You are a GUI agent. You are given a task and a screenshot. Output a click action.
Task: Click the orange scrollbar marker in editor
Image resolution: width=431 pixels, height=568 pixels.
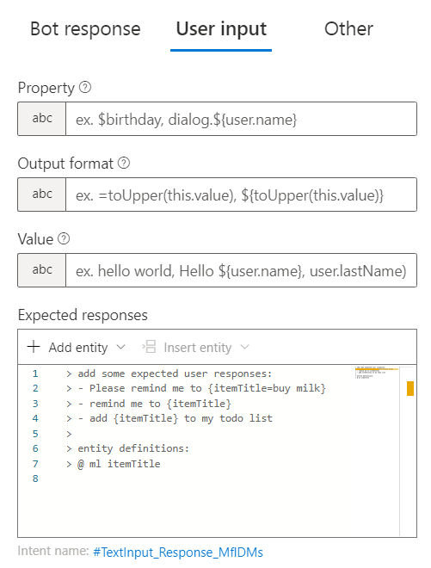coord(410,388)
